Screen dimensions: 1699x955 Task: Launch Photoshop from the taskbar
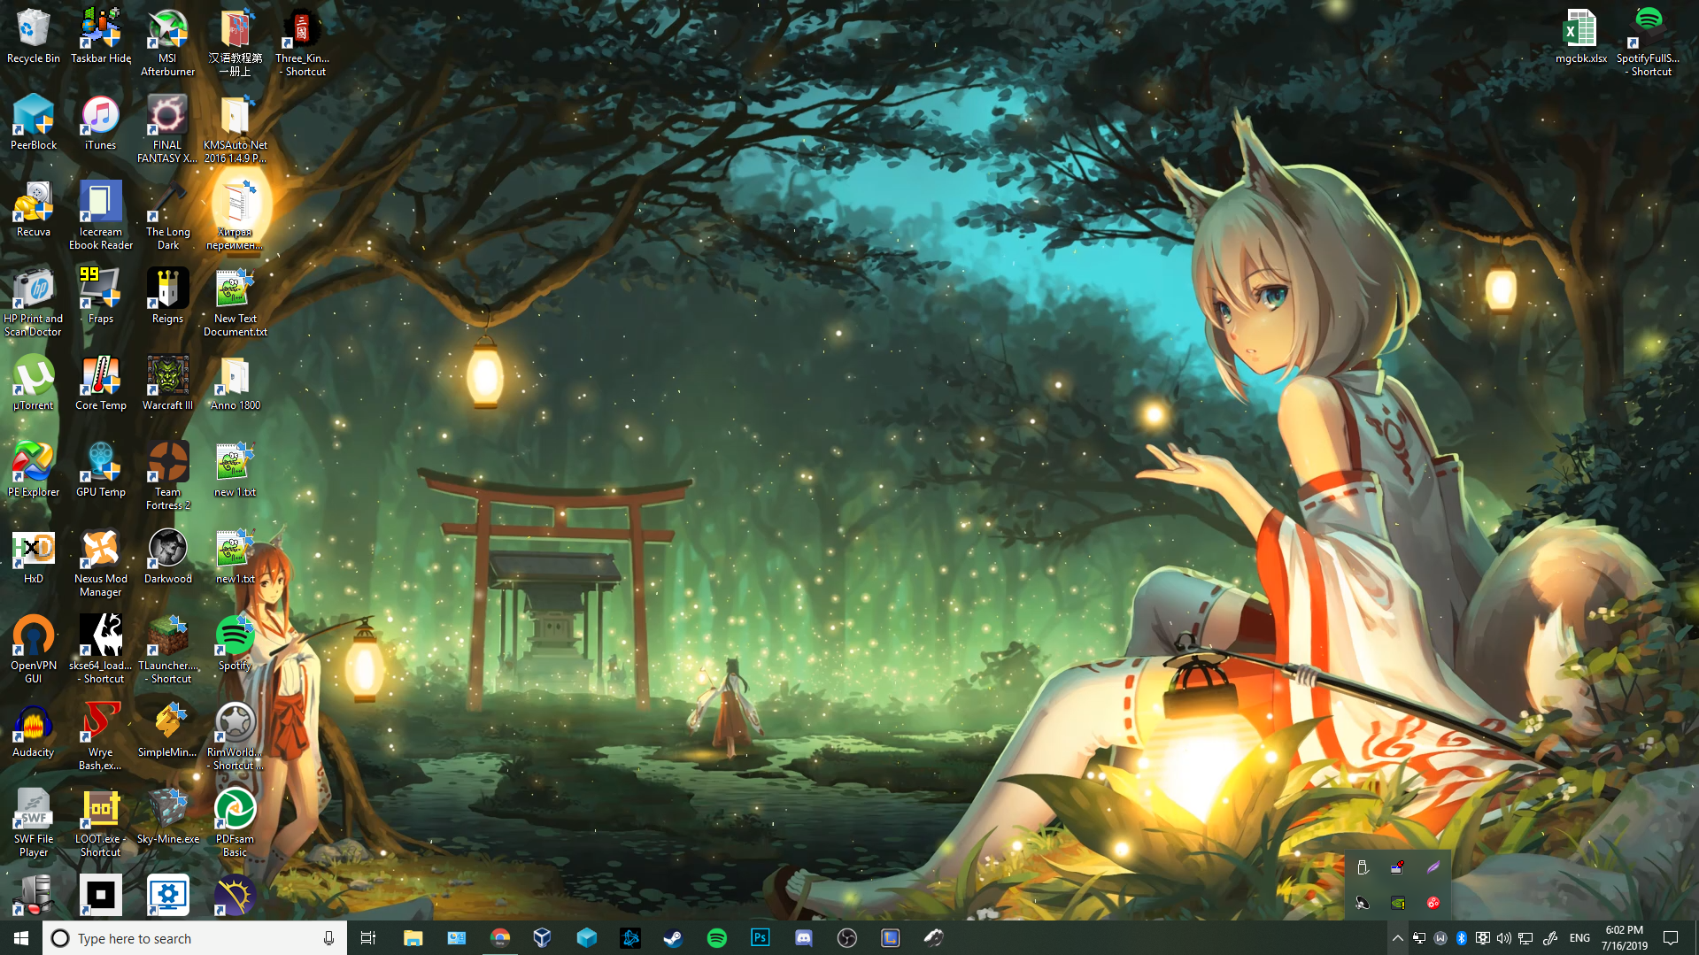click(x=760, y=938)
